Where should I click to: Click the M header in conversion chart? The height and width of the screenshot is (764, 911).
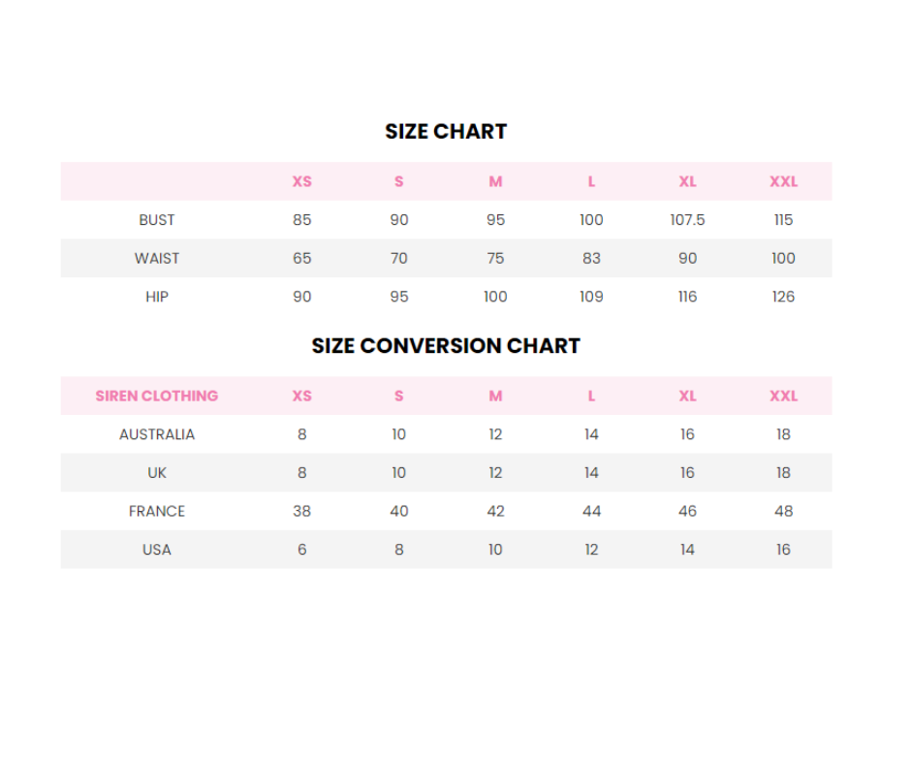coord(495,396)
